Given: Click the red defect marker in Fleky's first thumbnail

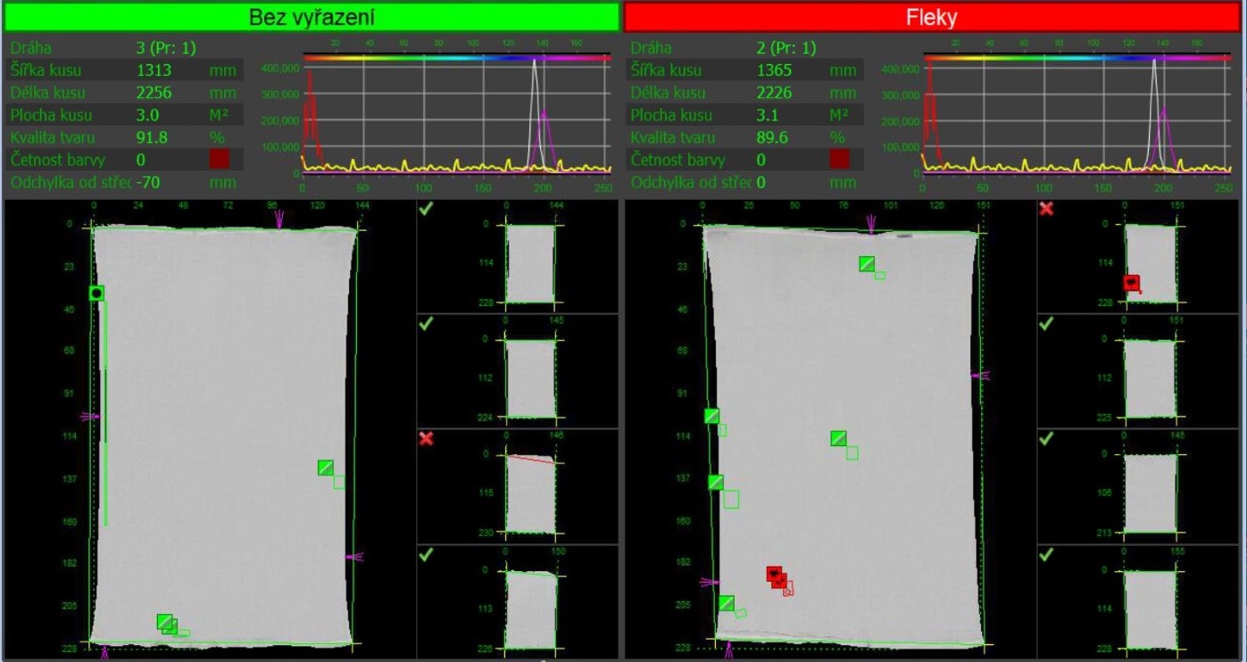Looking at the screenshot, I should tap(1132, 284).
